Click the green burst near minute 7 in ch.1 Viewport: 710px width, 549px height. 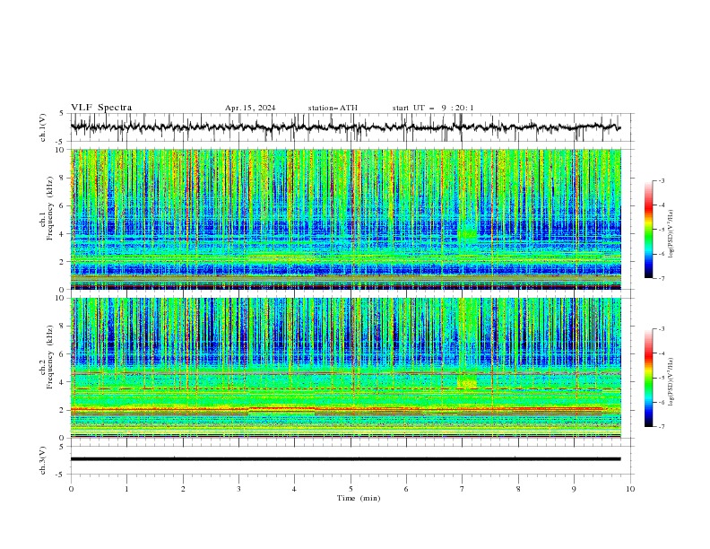467,234
